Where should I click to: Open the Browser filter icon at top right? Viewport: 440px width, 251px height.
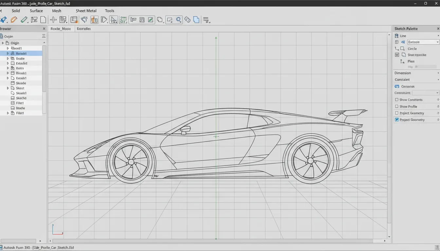pos(44,36)
